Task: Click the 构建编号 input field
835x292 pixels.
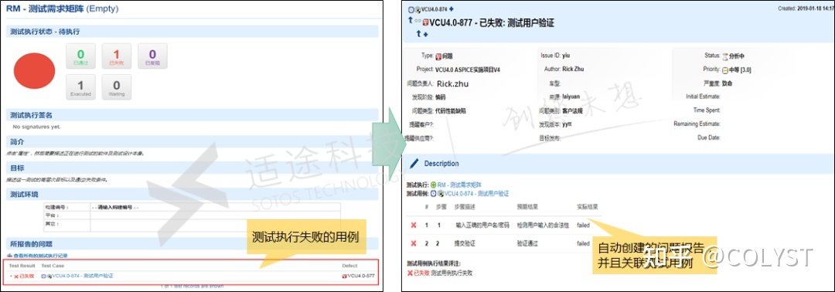Action: (x=215, y=208)
